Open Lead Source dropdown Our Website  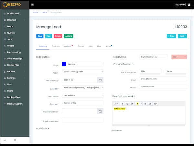point(82,95)
